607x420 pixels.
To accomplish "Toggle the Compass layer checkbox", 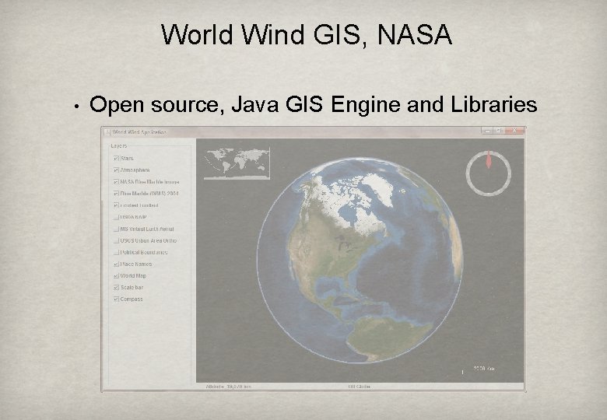I will (116, 299).
